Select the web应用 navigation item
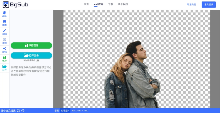Viewport: 220px width, 113px height. 98,4
